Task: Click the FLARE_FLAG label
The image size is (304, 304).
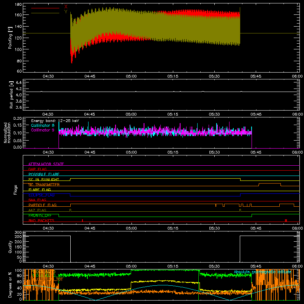Action: click(x=40, y=190)
